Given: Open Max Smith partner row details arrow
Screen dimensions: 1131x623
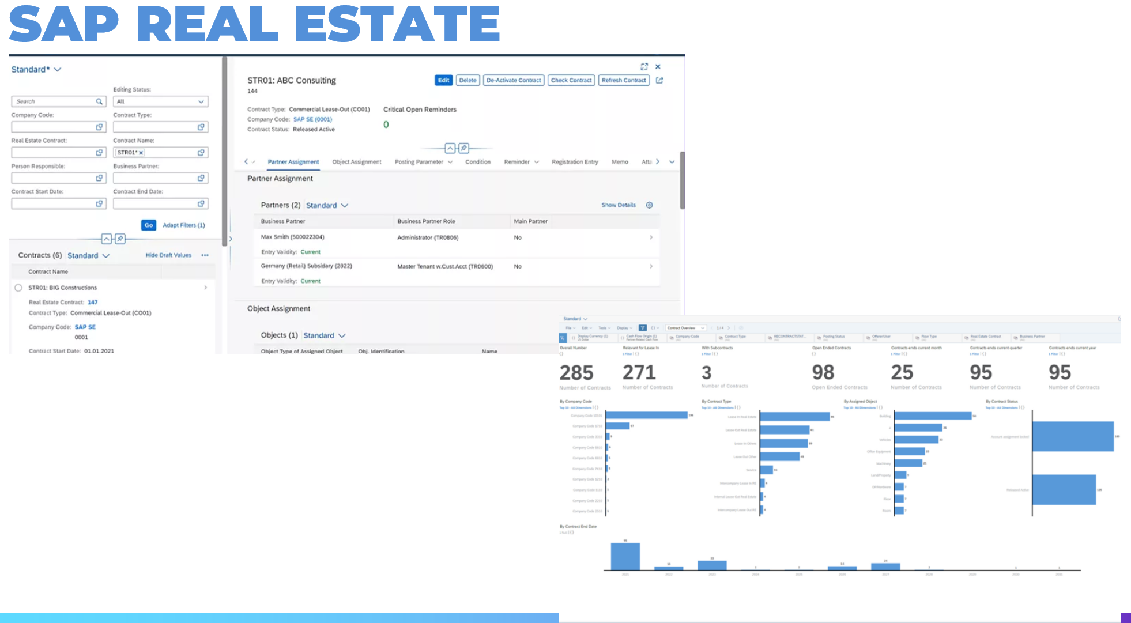Looking at the screenshot, I should pos(651,237).
